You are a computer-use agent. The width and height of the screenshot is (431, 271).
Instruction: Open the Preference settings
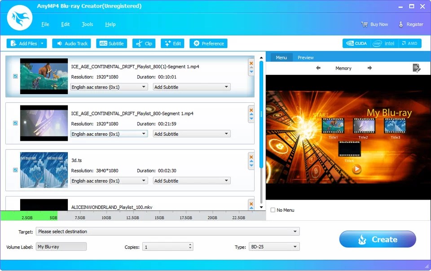pos(208,43)
